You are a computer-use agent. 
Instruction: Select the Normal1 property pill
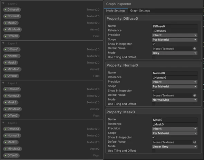tap(12, 56)
